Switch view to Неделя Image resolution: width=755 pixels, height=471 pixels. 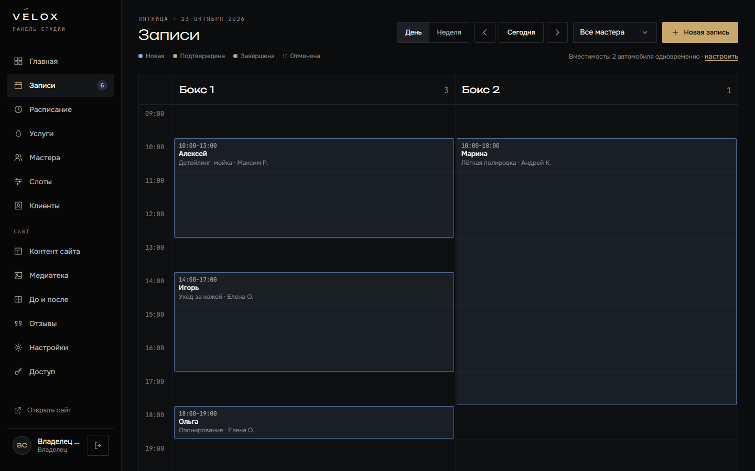tap(449, 32)
